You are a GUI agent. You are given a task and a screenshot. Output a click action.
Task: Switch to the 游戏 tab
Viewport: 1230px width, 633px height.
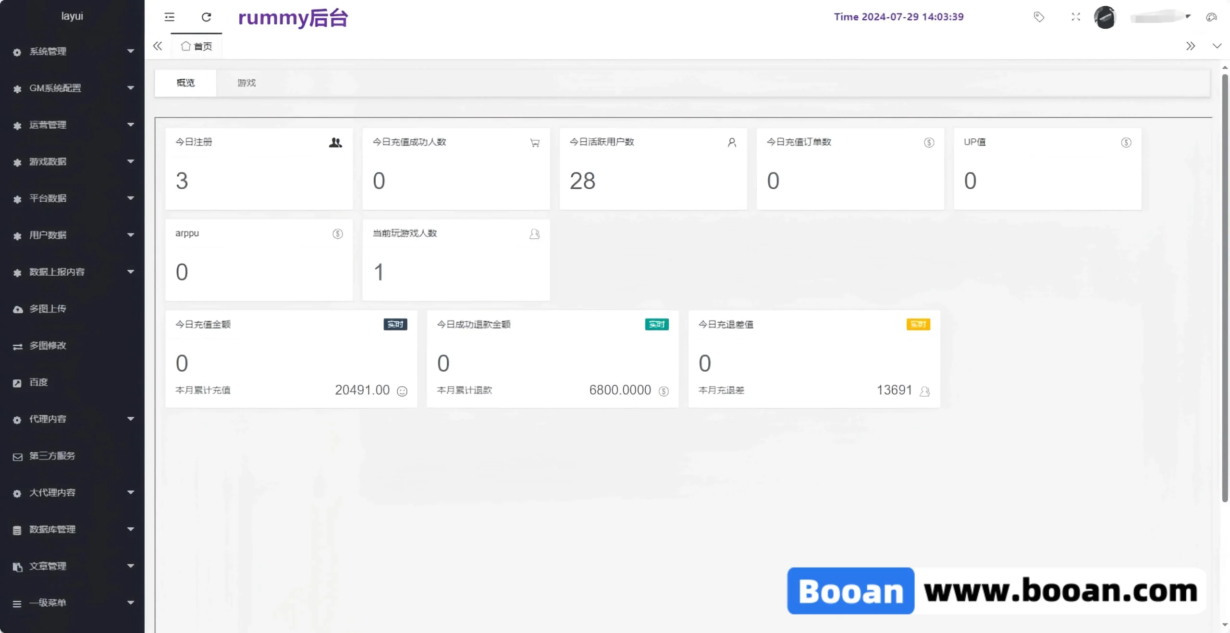(246, 83)
